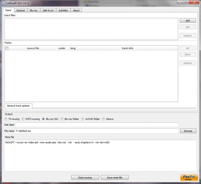Choose Blu-ray folder output

click(70, 119)
